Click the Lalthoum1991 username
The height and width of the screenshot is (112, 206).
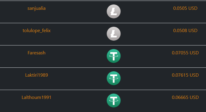[x=37, y=97]
